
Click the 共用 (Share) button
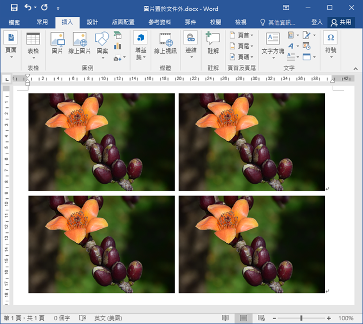click(x=341, y=22)
